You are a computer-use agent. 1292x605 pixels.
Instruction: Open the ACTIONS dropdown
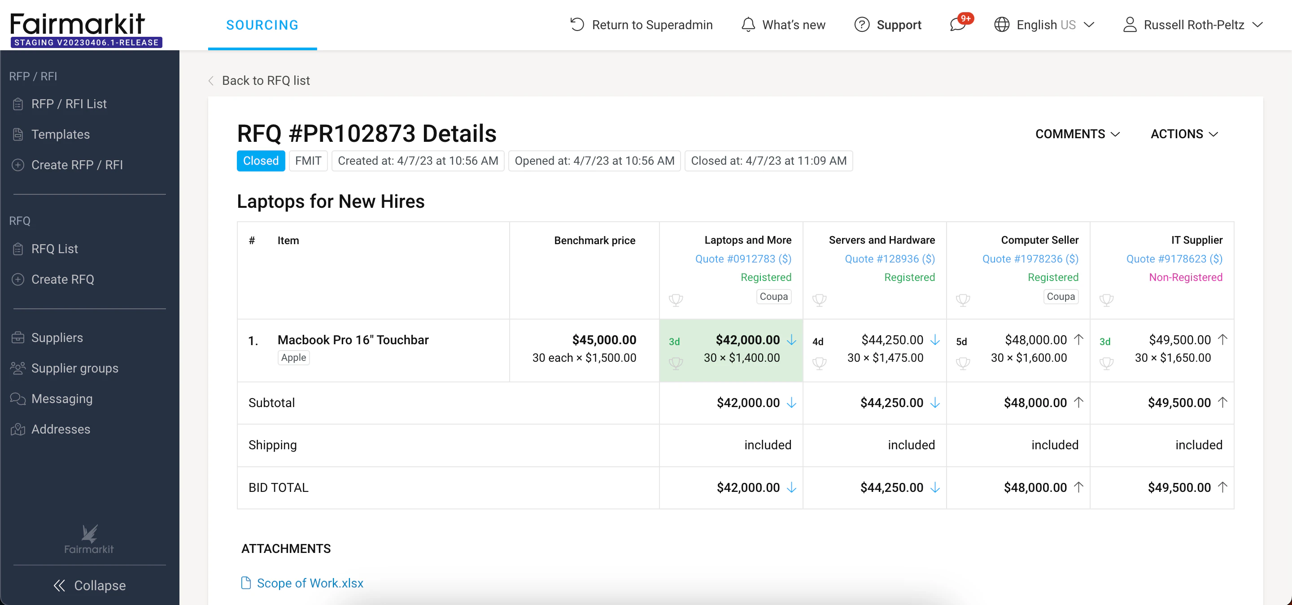coord(1184,134)
